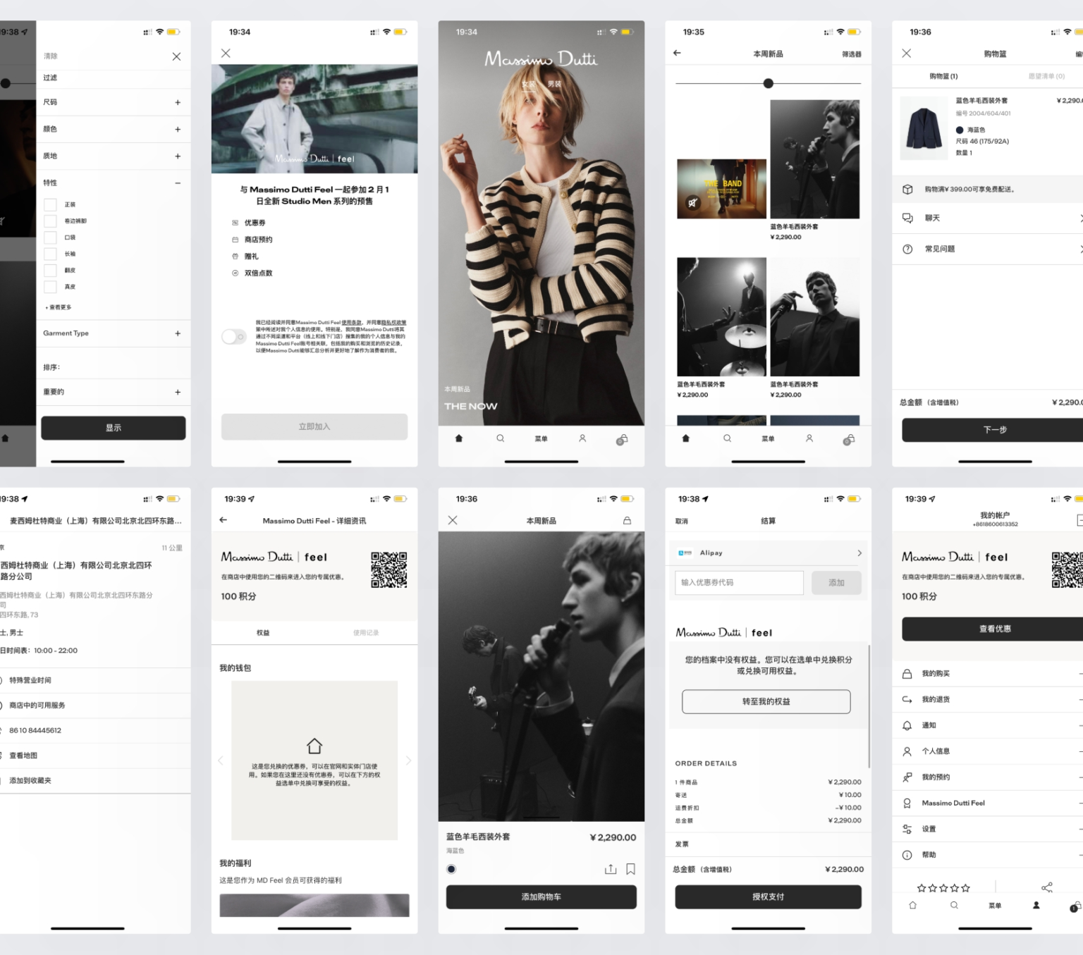Tap home icon on the women's homepage
1083x955 pixels.
(459, 438)
